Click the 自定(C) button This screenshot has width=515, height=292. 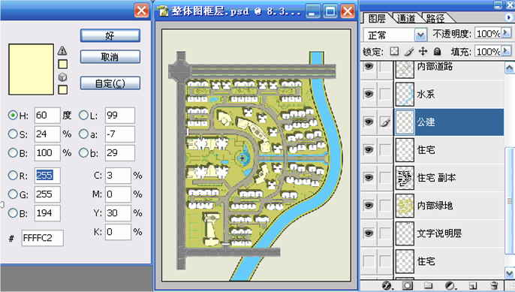click(110, 83)
